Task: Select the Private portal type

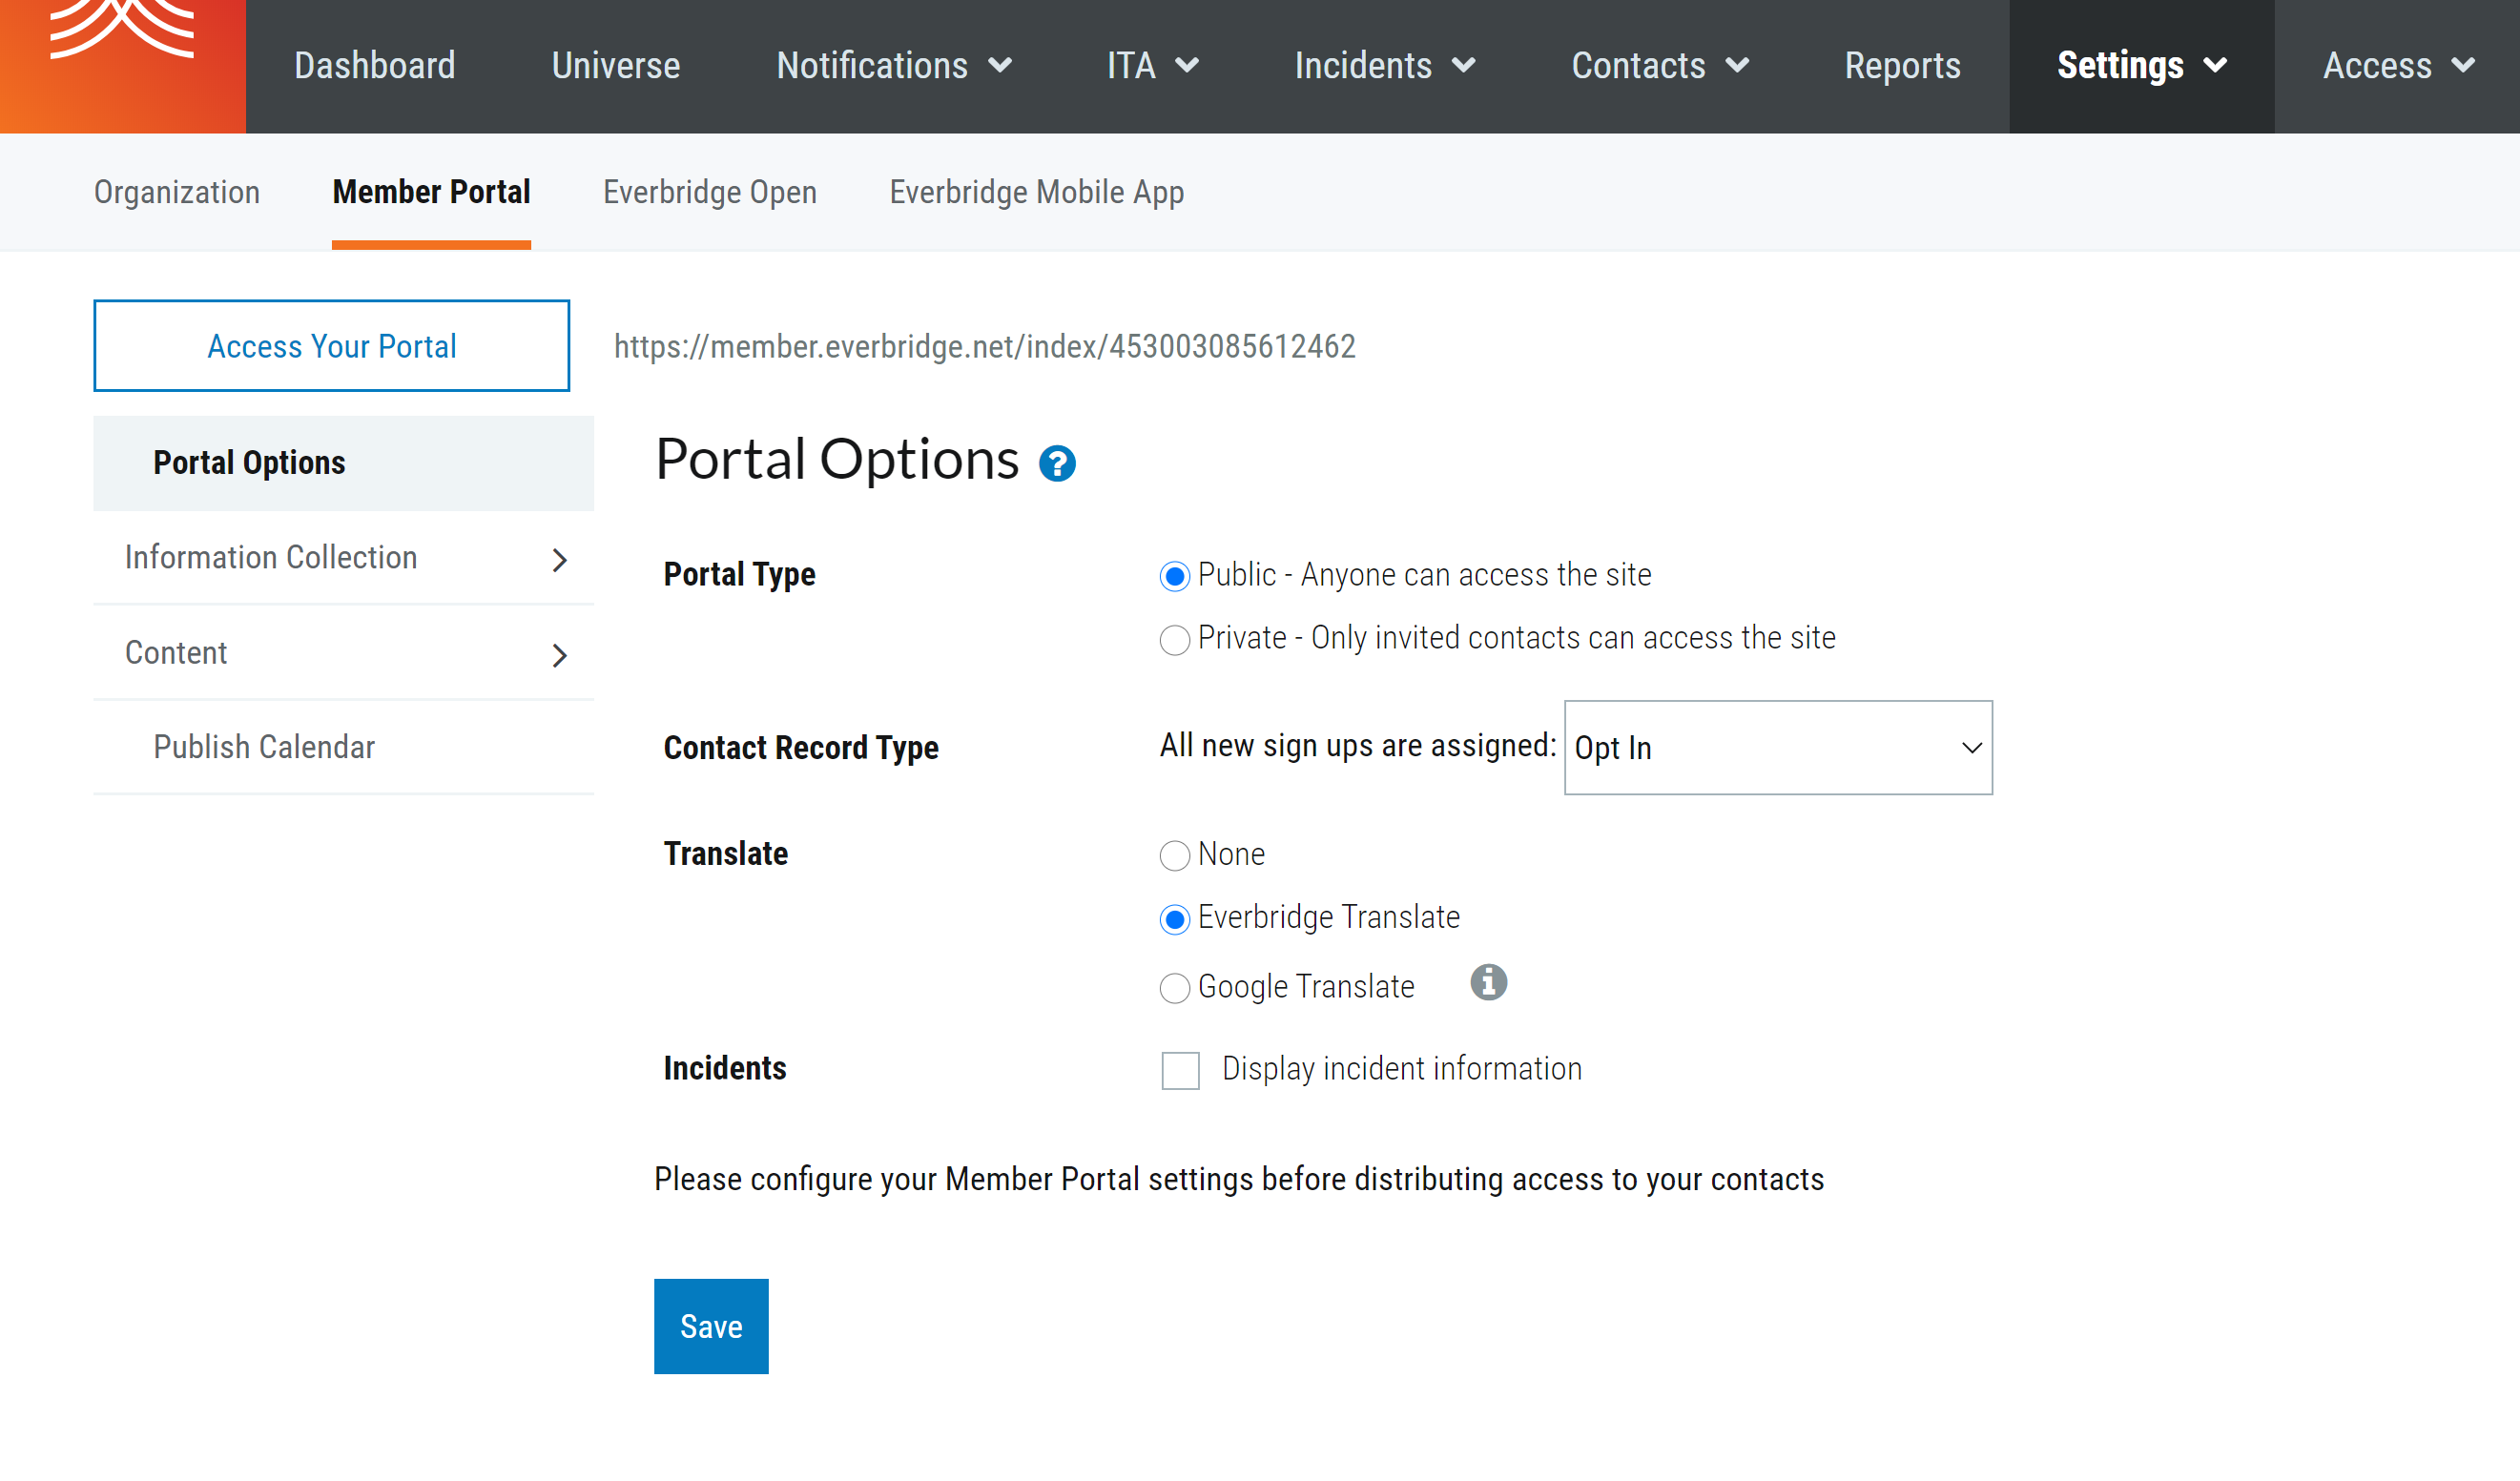Action: pyautogui.click(x=1175, y=640)
